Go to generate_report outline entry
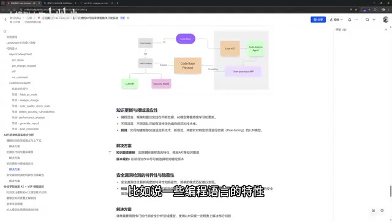Screen dimensions: 392x221 click(x=26, y=123)
